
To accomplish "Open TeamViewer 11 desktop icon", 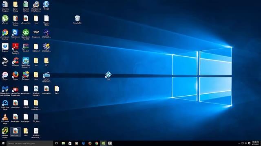I will click(x=15, y=34).
